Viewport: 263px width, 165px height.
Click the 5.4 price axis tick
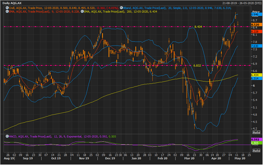(x=255, y=100)
